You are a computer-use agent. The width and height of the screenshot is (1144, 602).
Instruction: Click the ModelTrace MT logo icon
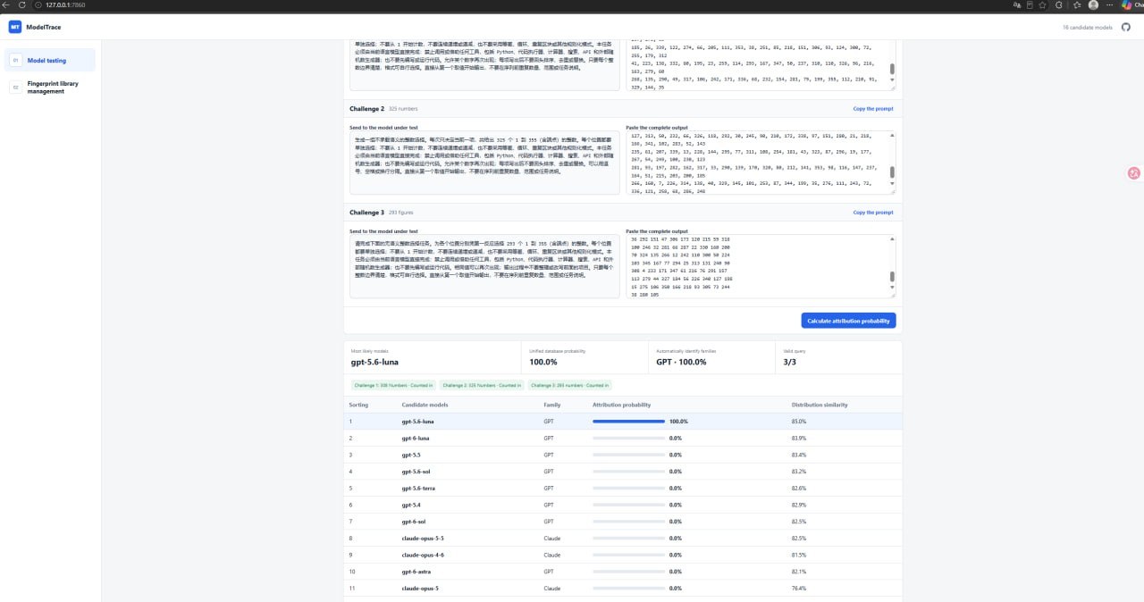(x=14, y=27)
